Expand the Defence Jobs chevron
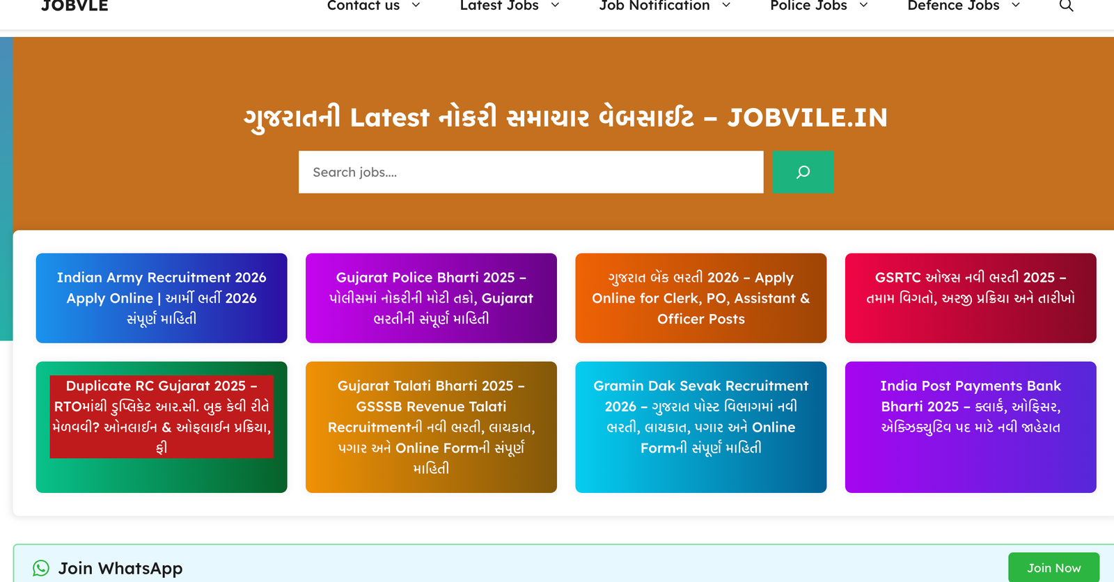1114x582 pixels. 1015,6
